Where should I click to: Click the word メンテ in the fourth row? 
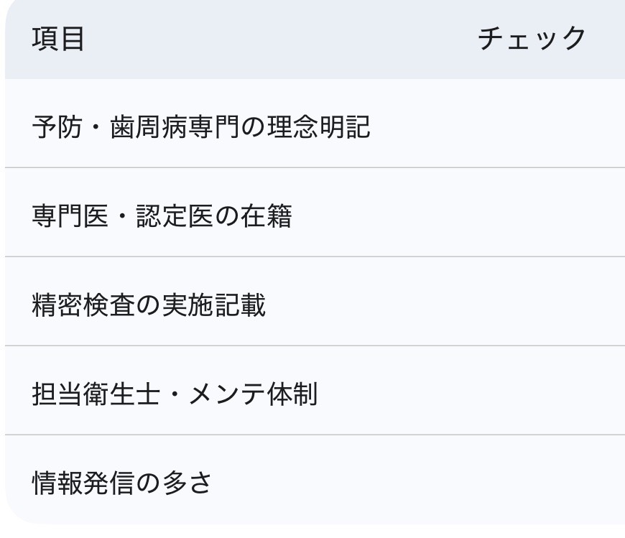(226, 394)
